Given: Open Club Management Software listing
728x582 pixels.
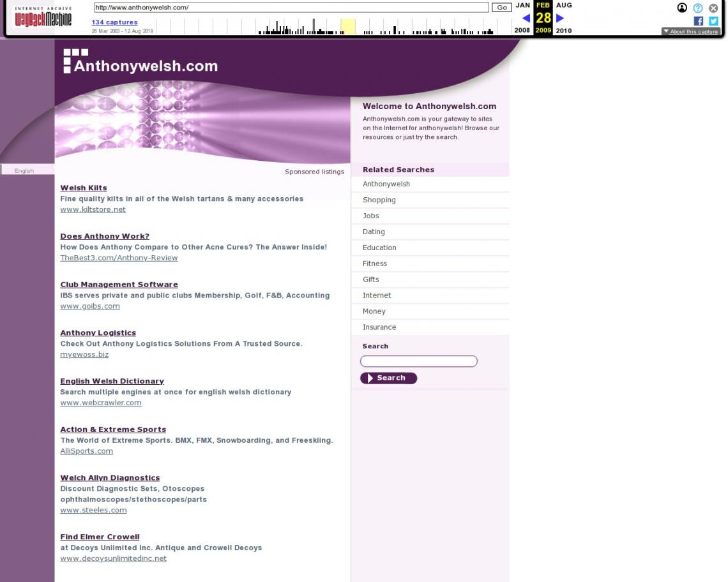Looking at the screenshot, I should pos(119,284).
